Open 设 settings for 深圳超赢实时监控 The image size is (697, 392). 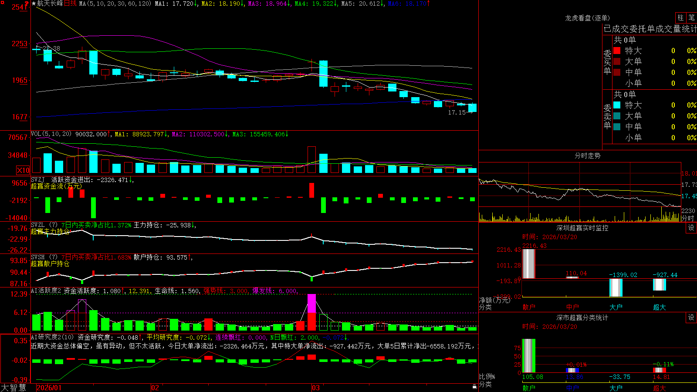click(x=691, y=228)
